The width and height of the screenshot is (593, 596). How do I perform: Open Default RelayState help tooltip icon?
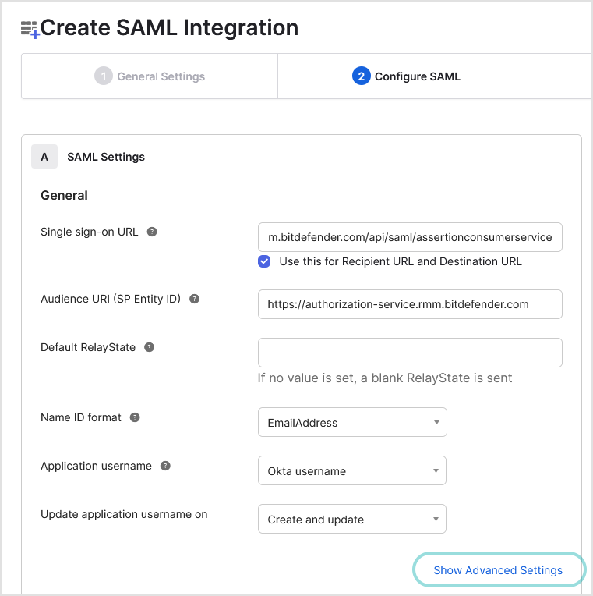tap(150, 347)
